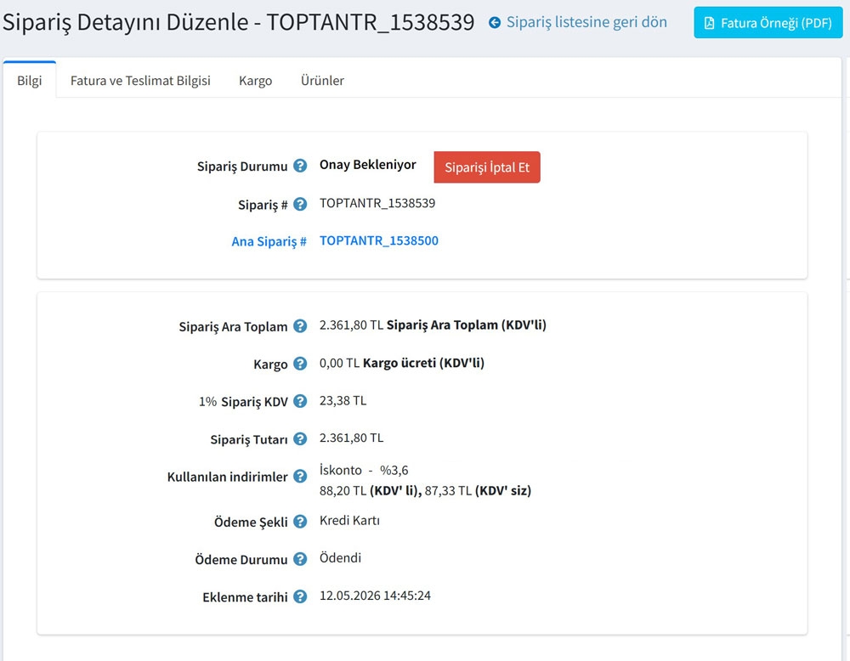Screen dimensions: 850x661
Task: Switch to Fatura ve Teslimat Bilgisi tab
Action: click(x=140, y=81)
